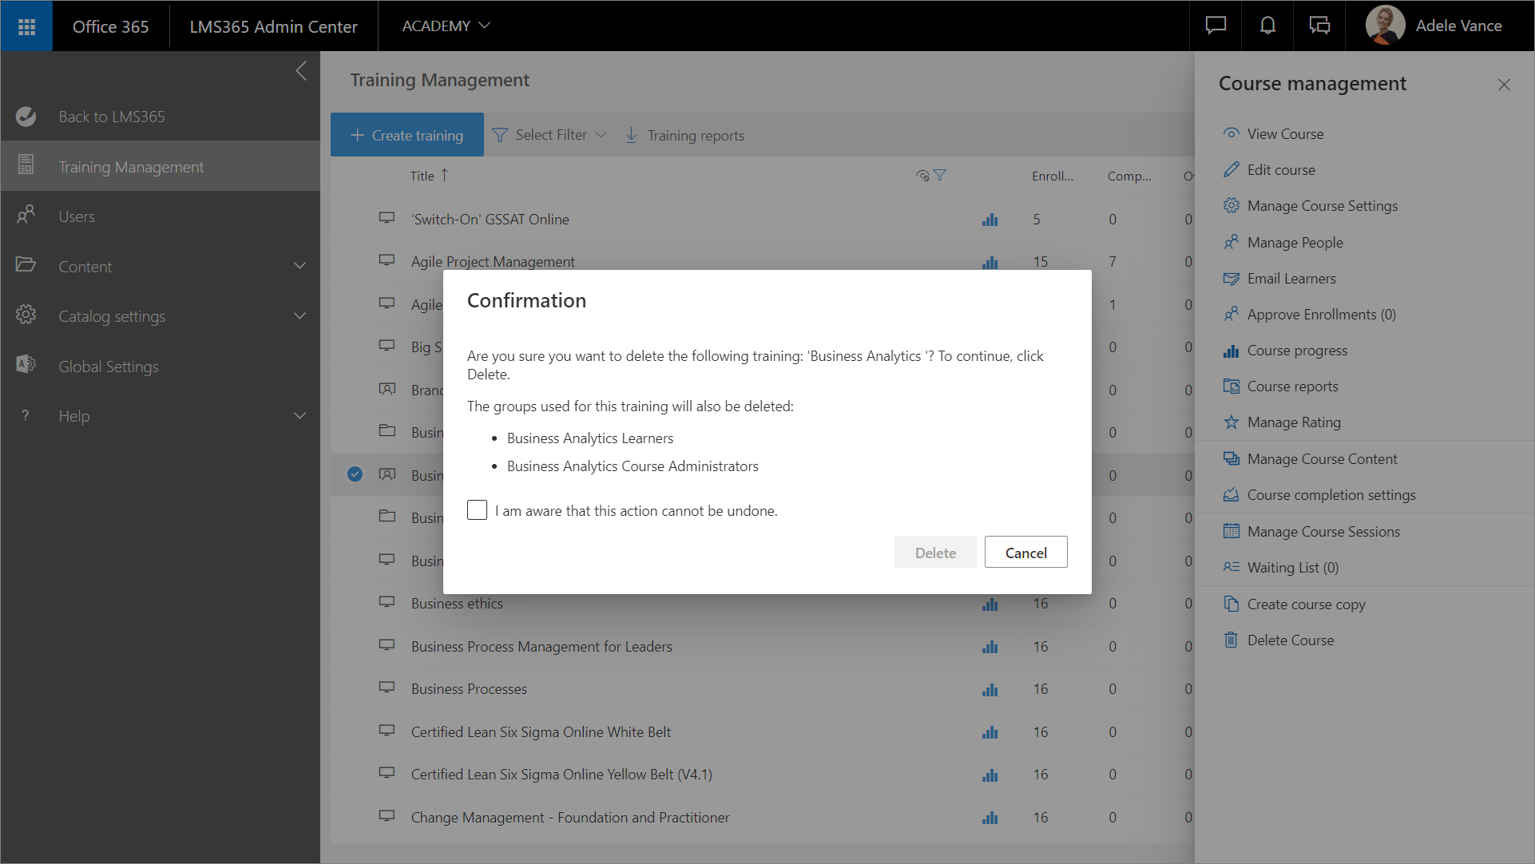
Task: Collapse the left navigation with arrow
Action: 301,71
